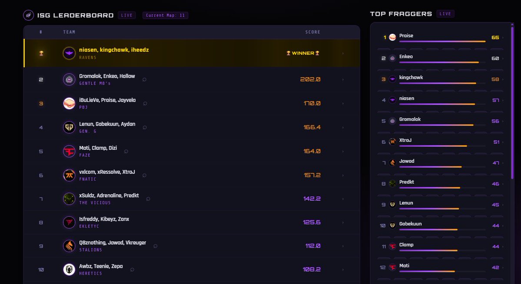Image resolution: width=521 pixels, height=284 pixels.
Task: Expand the Ravens winner row chevron
Action: 343,53
